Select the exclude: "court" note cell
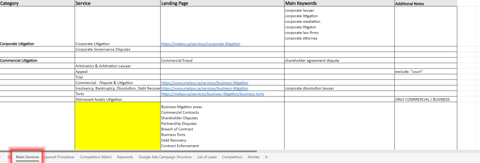Image resolution: width=480 pixels, height=163 pixels. tap(426, 72)
